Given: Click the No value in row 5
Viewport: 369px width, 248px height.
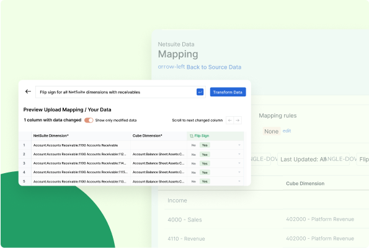Looking at the screenshot, I should click(193, 181).
